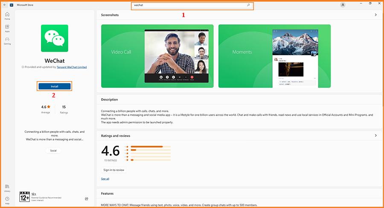The width and height of the screenshot is (384, 208).
Task: Minimize the Microsoft Store window
Action: point(361,3)
